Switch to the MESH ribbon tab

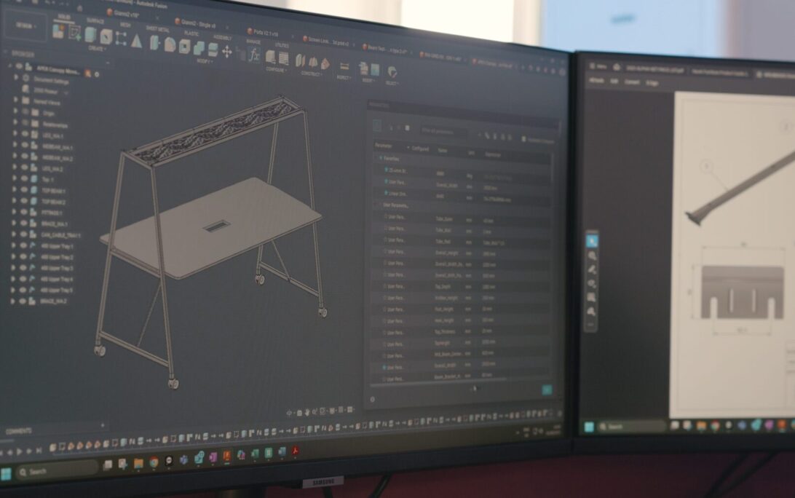point(125,24)
